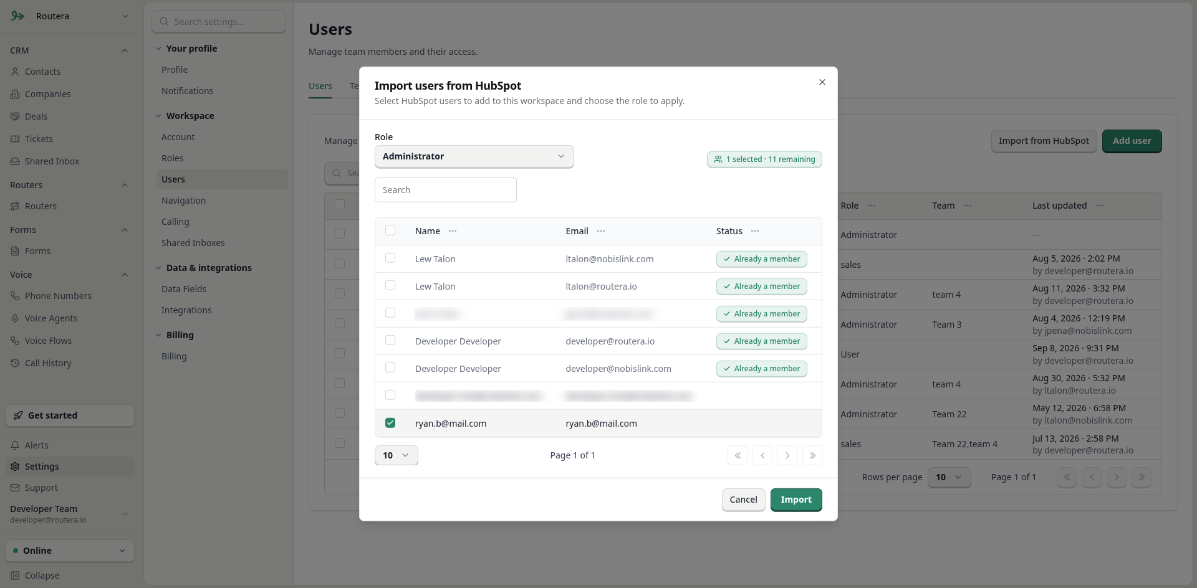The width and height of the screenshot is (1197, 588).
Task: Toggle select-all checkbox in HubSpot user table
Action: (x=390, y=230)
